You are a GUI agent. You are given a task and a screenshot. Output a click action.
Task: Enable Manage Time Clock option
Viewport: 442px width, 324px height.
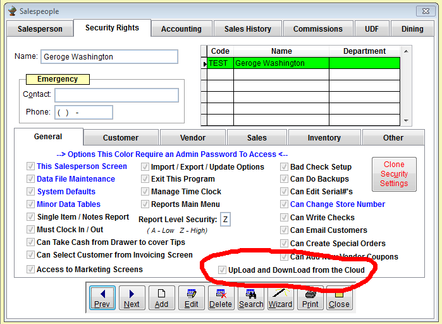145,192
